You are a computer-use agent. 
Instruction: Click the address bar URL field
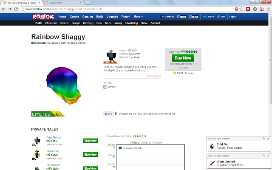[127, 9]
